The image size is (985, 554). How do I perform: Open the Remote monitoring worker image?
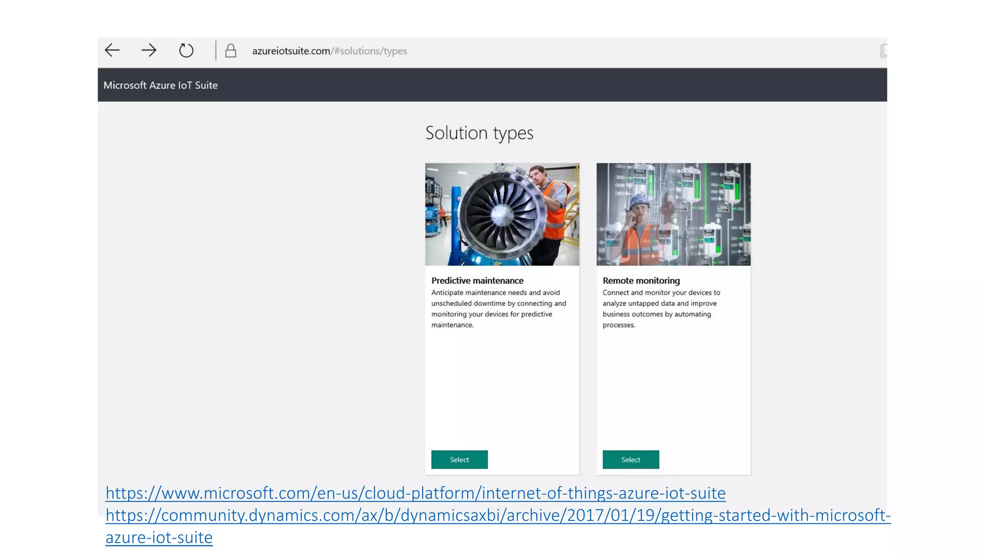pyautogui.click(x=673, y=214)
